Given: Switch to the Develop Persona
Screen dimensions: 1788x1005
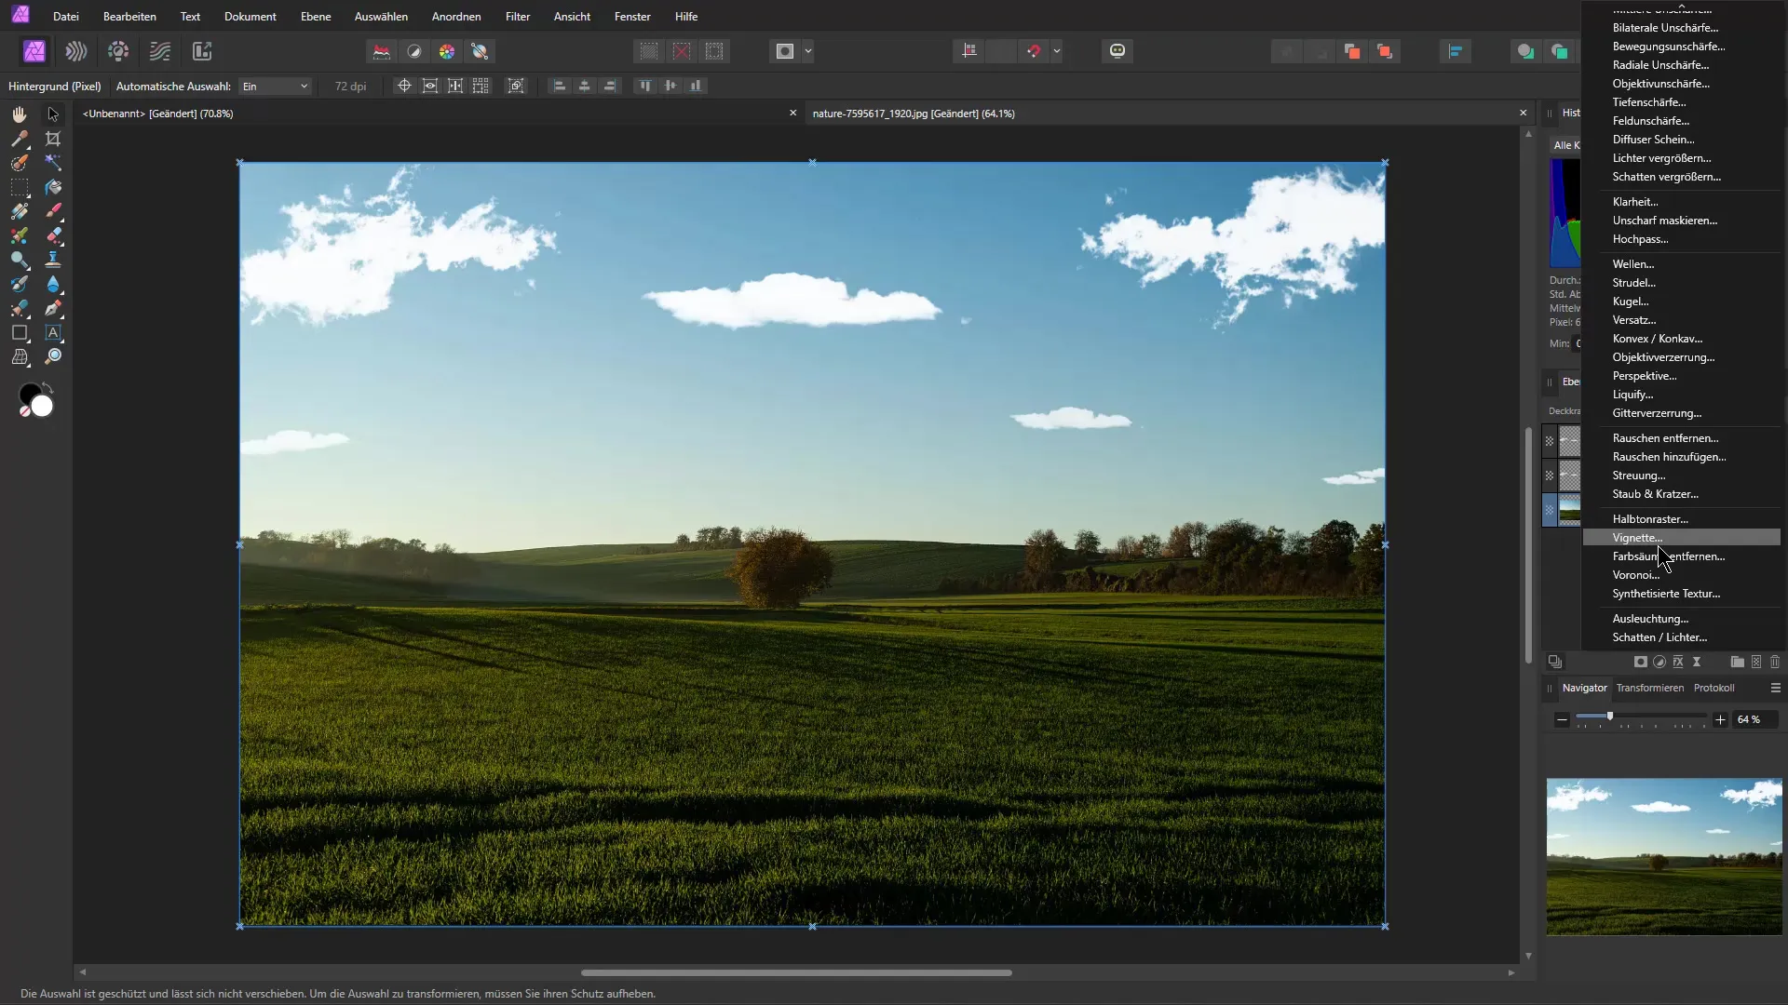Looking at the screenshot, I should (x=118, y=51).
